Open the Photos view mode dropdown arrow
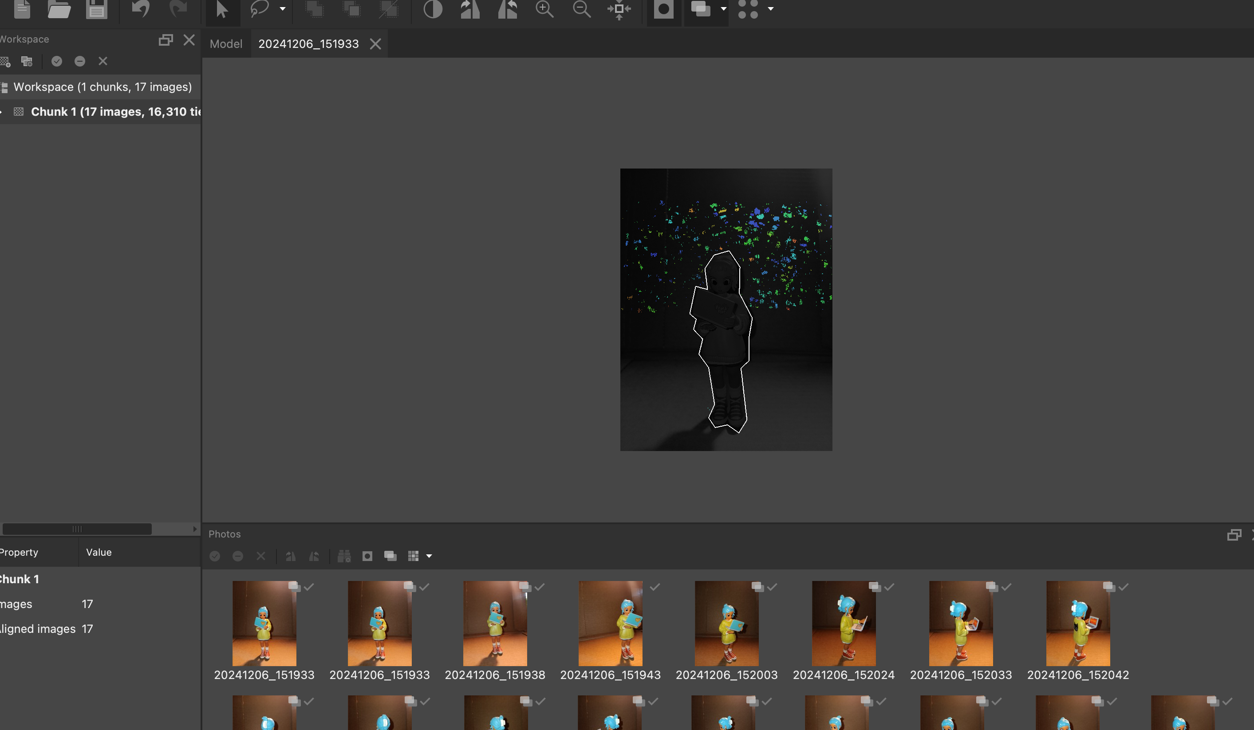 (x=429, y=557)
